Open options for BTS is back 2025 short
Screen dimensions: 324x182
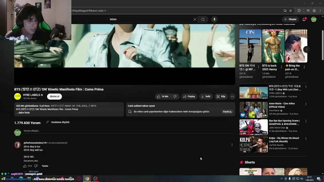pos(281,67)
